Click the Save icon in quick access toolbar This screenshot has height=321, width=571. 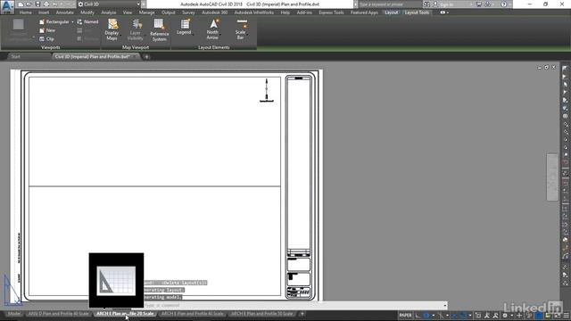[x=37, y=4]
